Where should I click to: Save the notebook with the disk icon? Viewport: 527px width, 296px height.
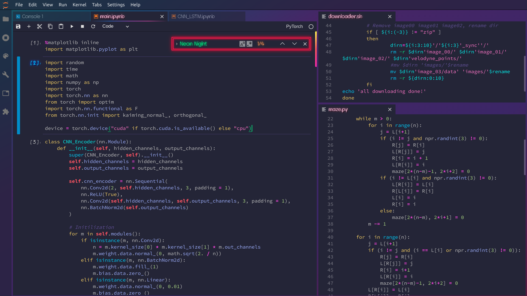tap(18, 26)
